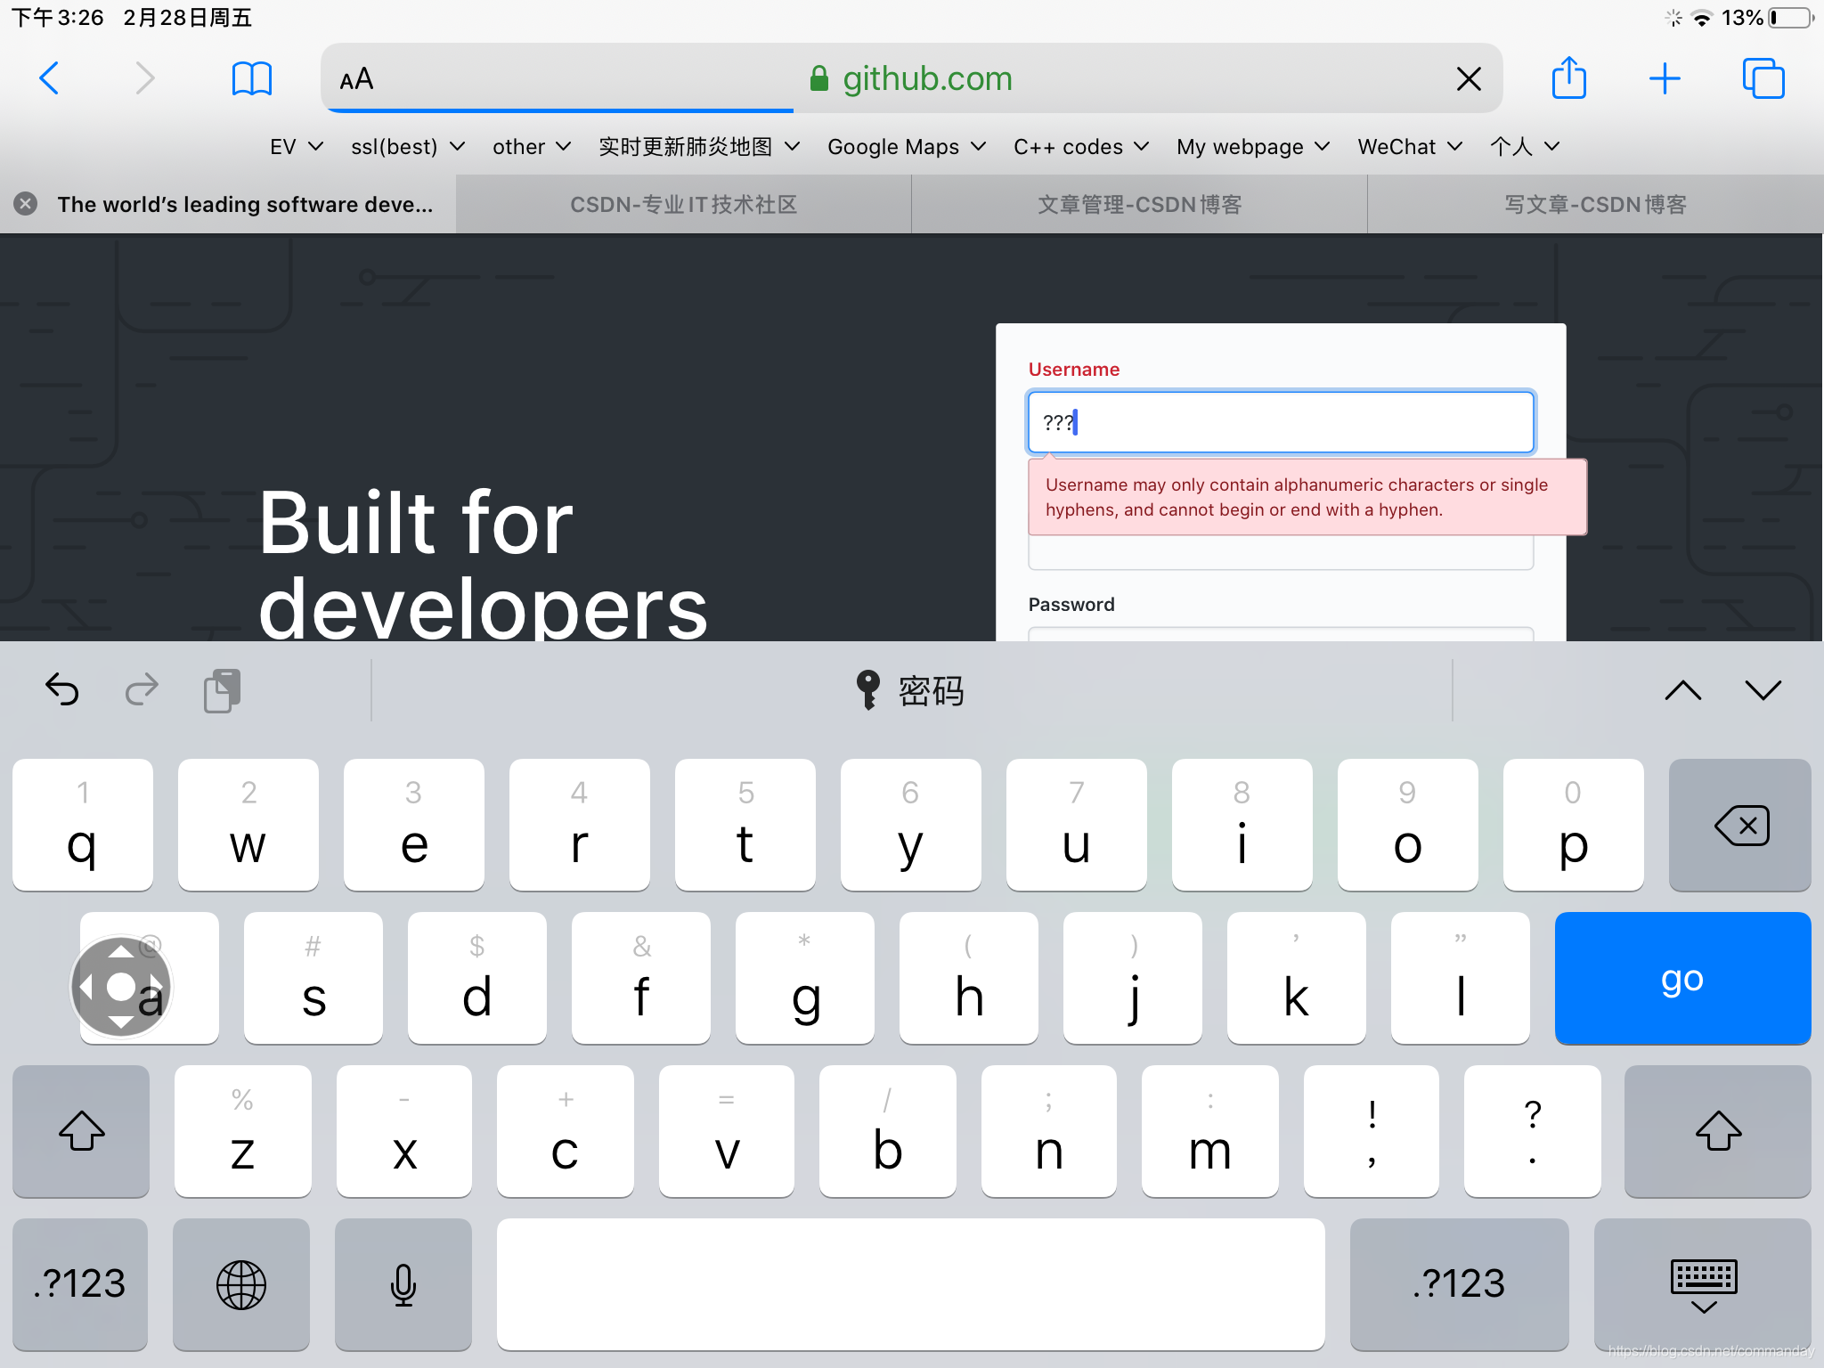Image resolution: width=1824 pixels, height=1368 pixels.
Task: Tap the t key
Action: (745, 825)
